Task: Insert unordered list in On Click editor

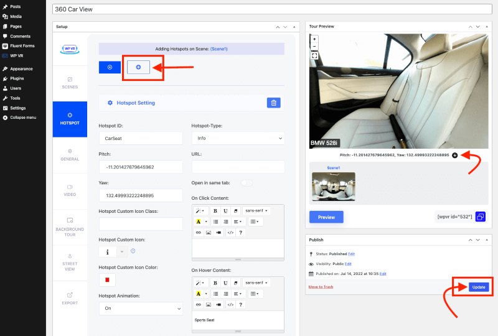Action: (215, 222)
